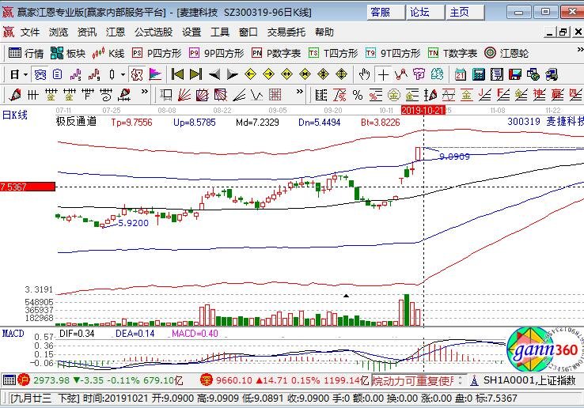Click the save floppy disk icon
The width and height of the screenshot is (584, 408).
[x=514, y=75]
